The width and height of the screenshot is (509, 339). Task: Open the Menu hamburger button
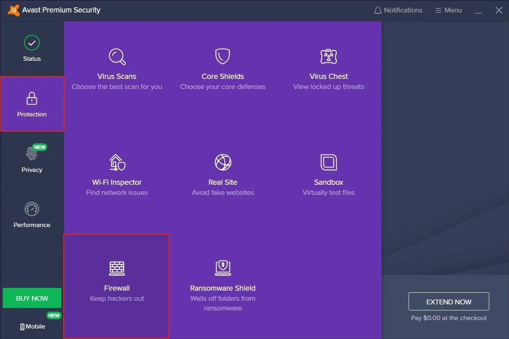click(449, 10)
